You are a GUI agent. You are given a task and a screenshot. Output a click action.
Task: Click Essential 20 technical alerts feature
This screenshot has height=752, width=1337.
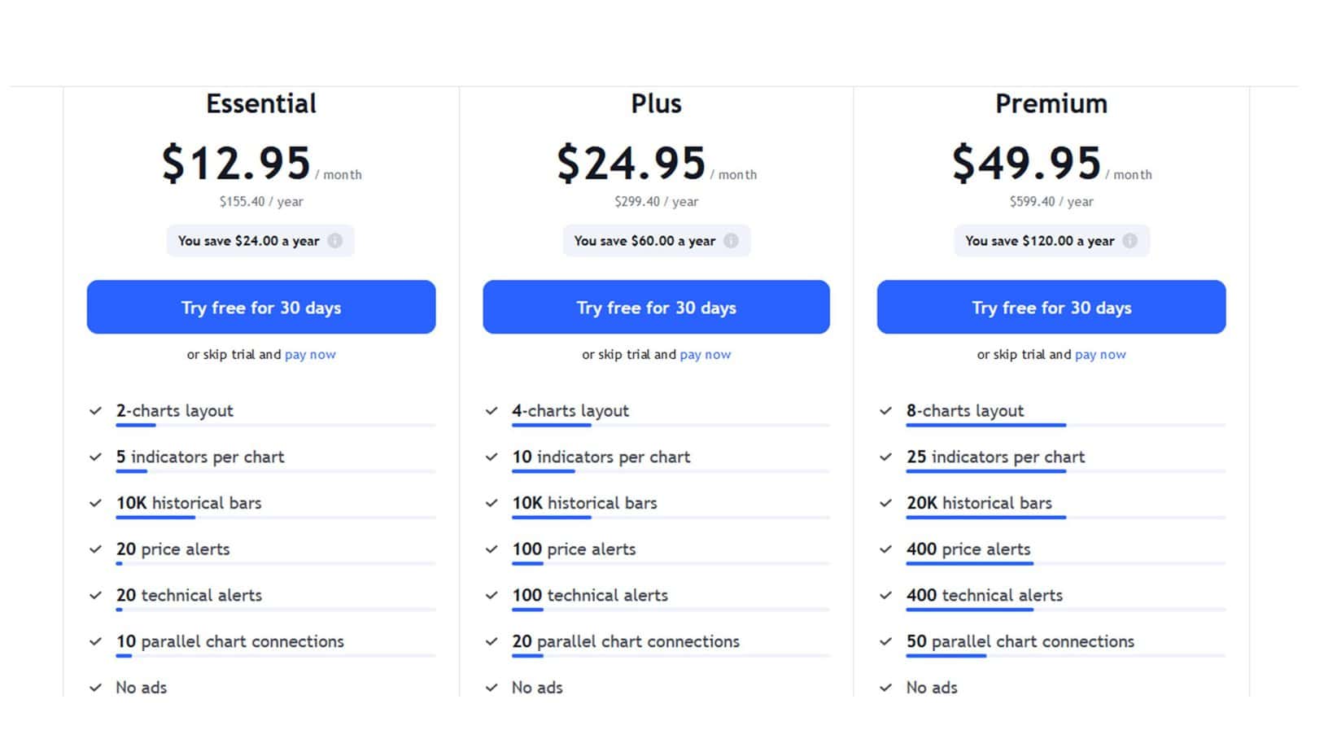189,596
